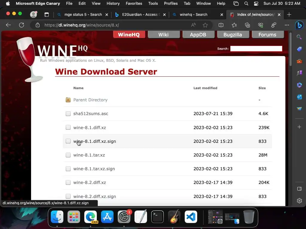Open the Favorites list icon
Screen dimensions: 306x229
[x=234, y=25]
